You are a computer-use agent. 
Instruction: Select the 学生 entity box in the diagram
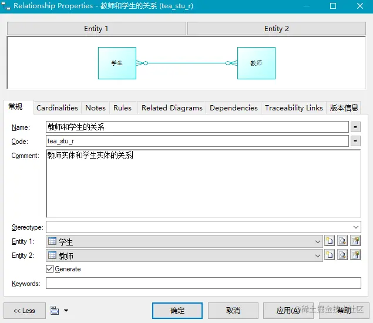pos(117,63)
